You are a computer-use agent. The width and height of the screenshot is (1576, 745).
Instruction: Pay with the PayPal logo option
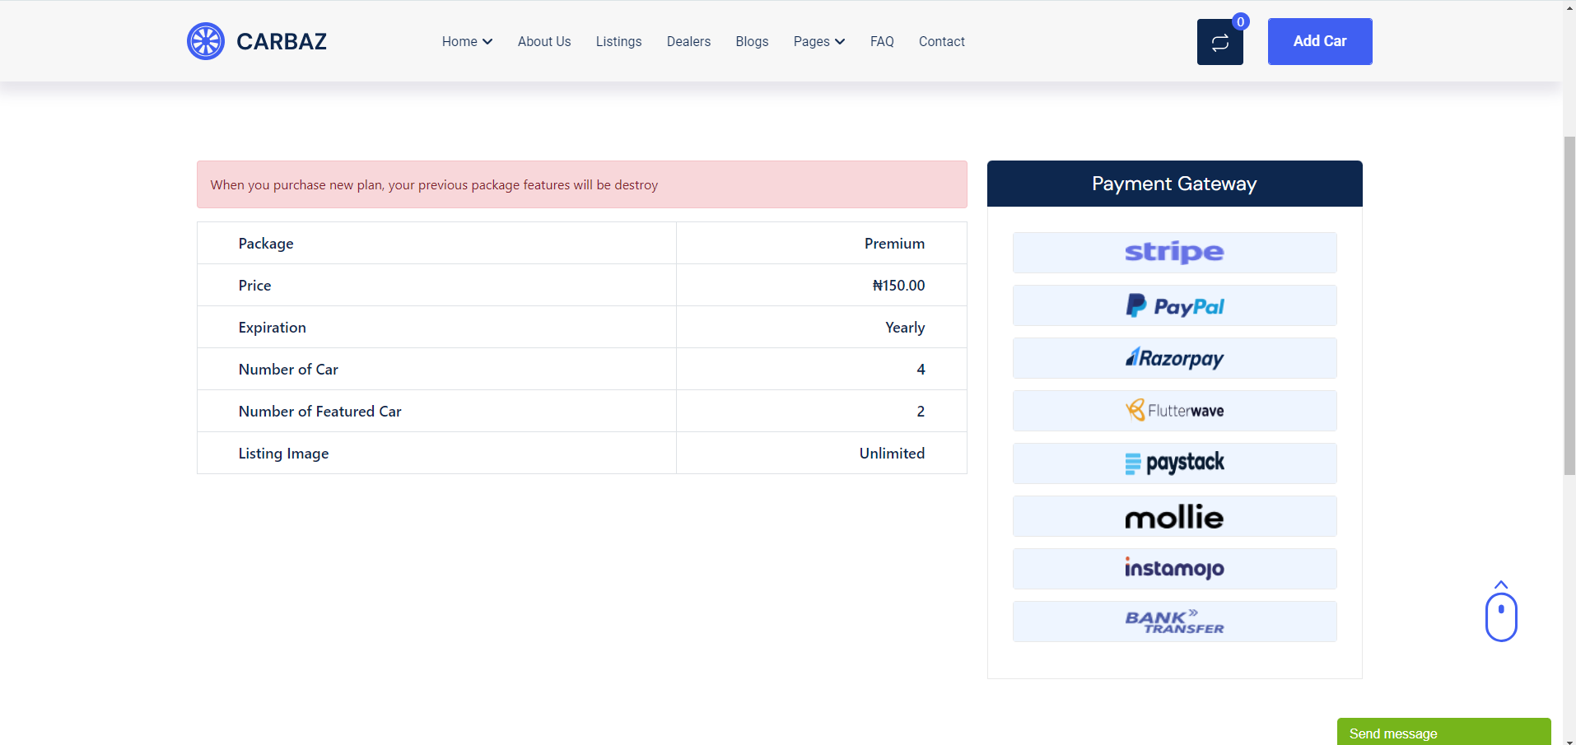(x=1174, y=305)
